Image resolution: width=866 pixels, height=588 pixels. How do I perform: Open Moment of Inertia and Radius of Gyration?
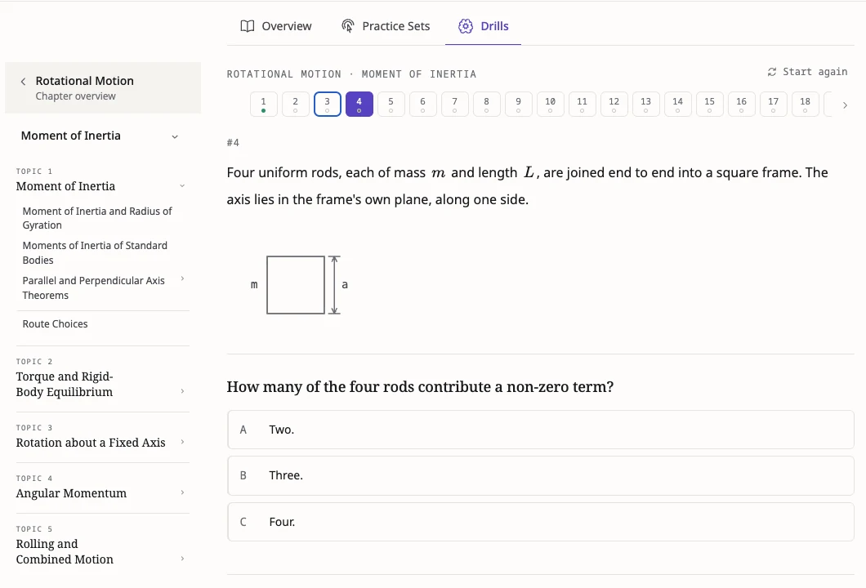click(x=97, y=218)
